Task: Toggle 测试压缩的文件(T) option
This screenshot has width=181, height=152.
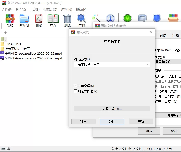Action: click(x=168, y=96)
